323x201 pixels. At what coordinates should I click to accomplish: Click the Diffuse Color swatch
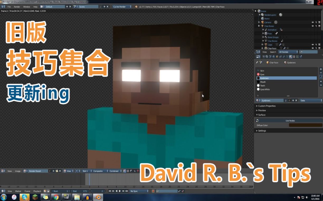(305, 125)
